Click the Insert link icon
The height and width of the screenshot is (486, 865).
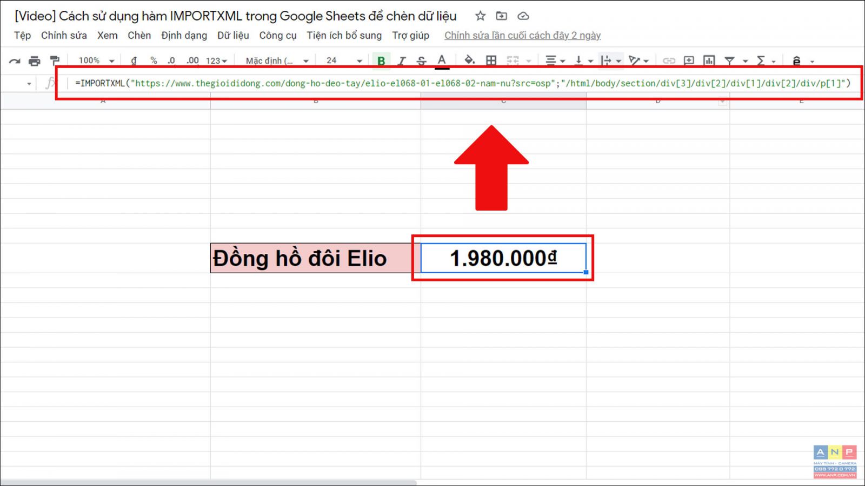(x=669, y=60)
